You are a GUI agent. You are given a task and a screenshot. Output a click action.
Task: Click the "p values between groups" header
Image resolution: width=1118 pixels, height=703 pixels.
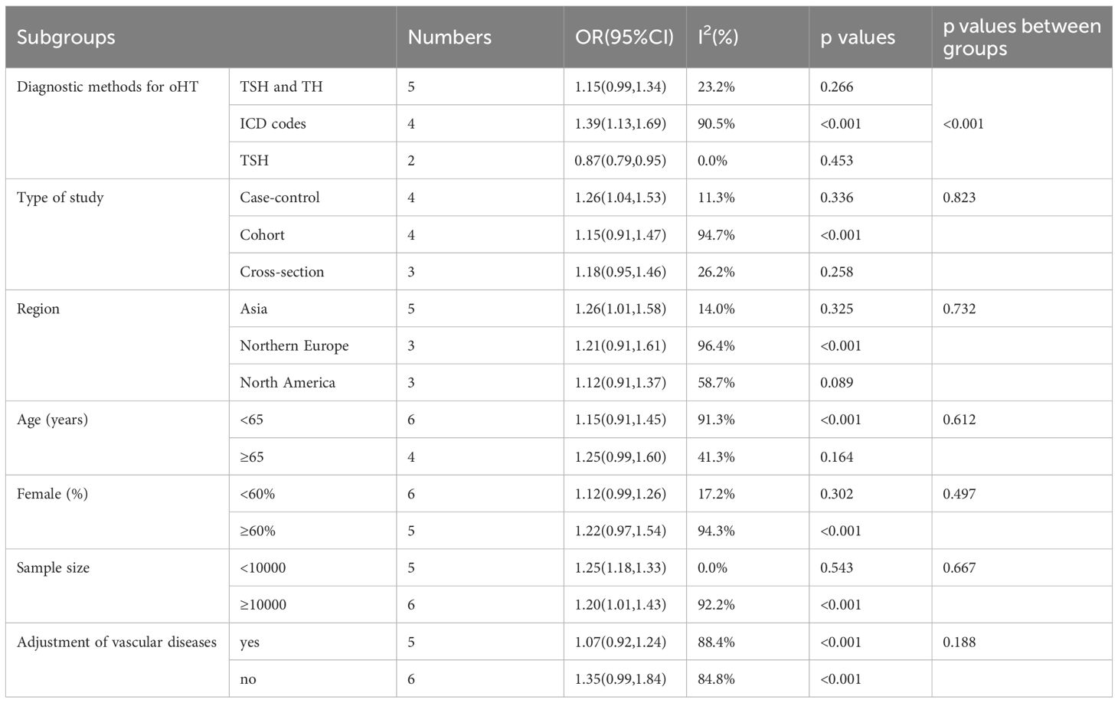point(1022,37)
